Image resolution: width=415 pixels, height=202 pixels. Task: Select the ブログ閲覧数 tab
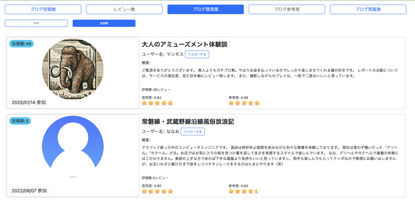click(x=368, y=9)
